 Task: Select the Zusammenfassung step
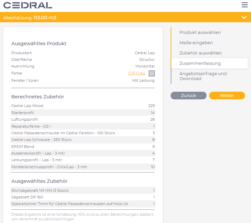[200, 63]
